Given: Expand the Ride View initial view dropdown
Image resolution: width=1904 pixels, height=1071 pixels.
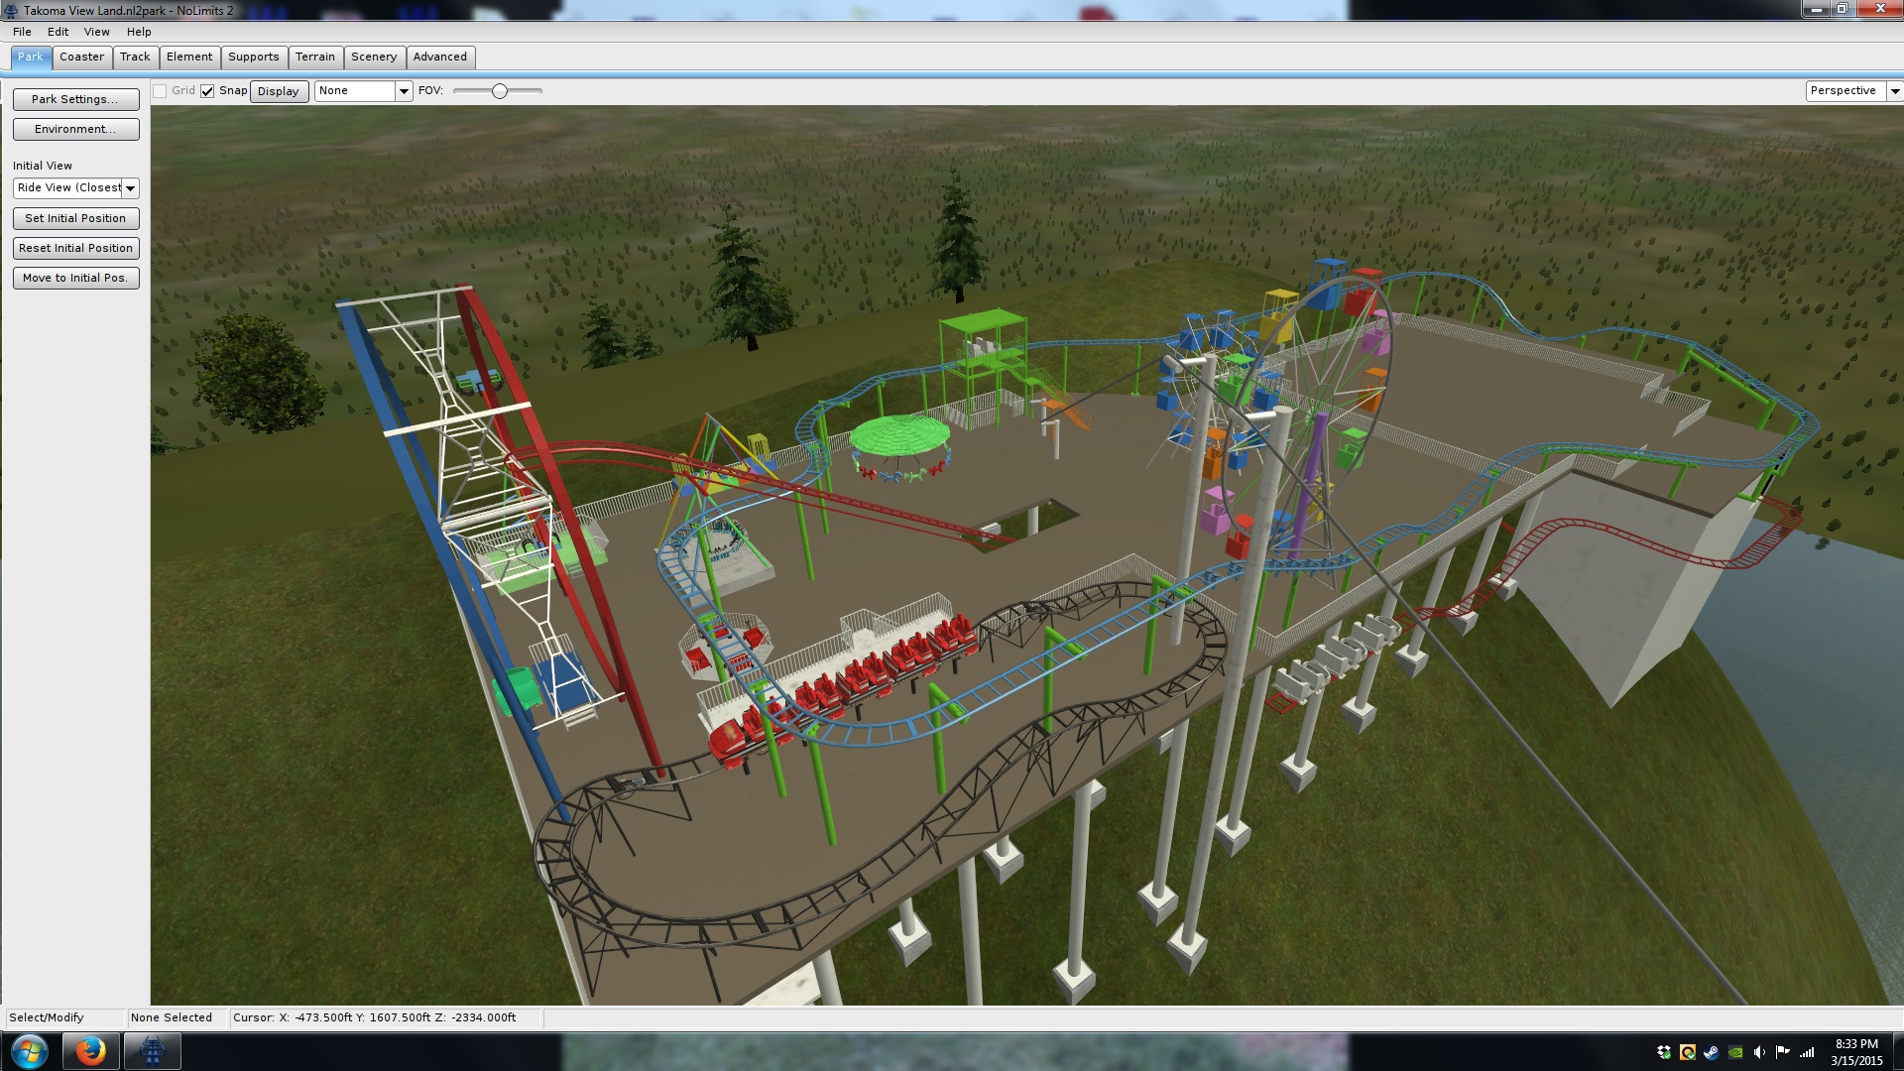Looking at the screenshot, I should coord(130,188).
